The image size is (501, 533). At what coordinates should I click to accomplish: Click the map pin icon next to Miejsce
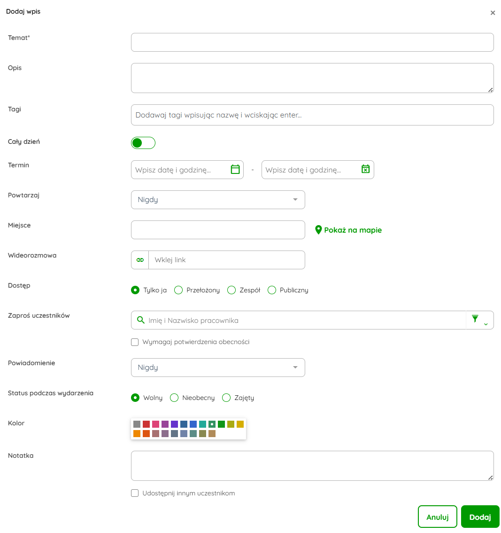(318, 230)
